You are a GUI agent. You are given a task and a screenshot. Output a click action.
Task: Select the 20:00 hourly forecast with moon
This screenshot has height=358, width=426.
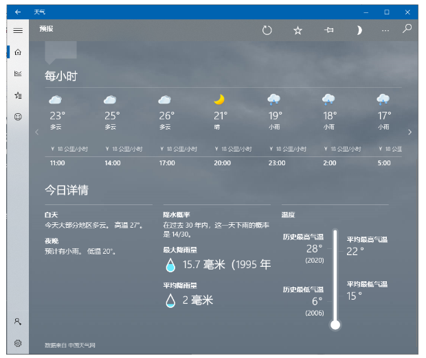pyautogui.click(x=221, y=130)
